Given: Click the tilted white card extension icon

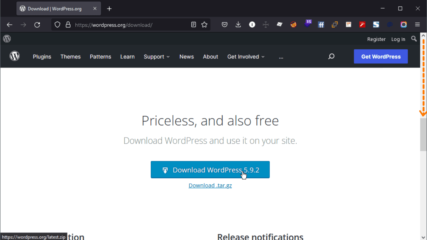Looking at the screenshot, I should pyautogui.click(x=279, y=25).
